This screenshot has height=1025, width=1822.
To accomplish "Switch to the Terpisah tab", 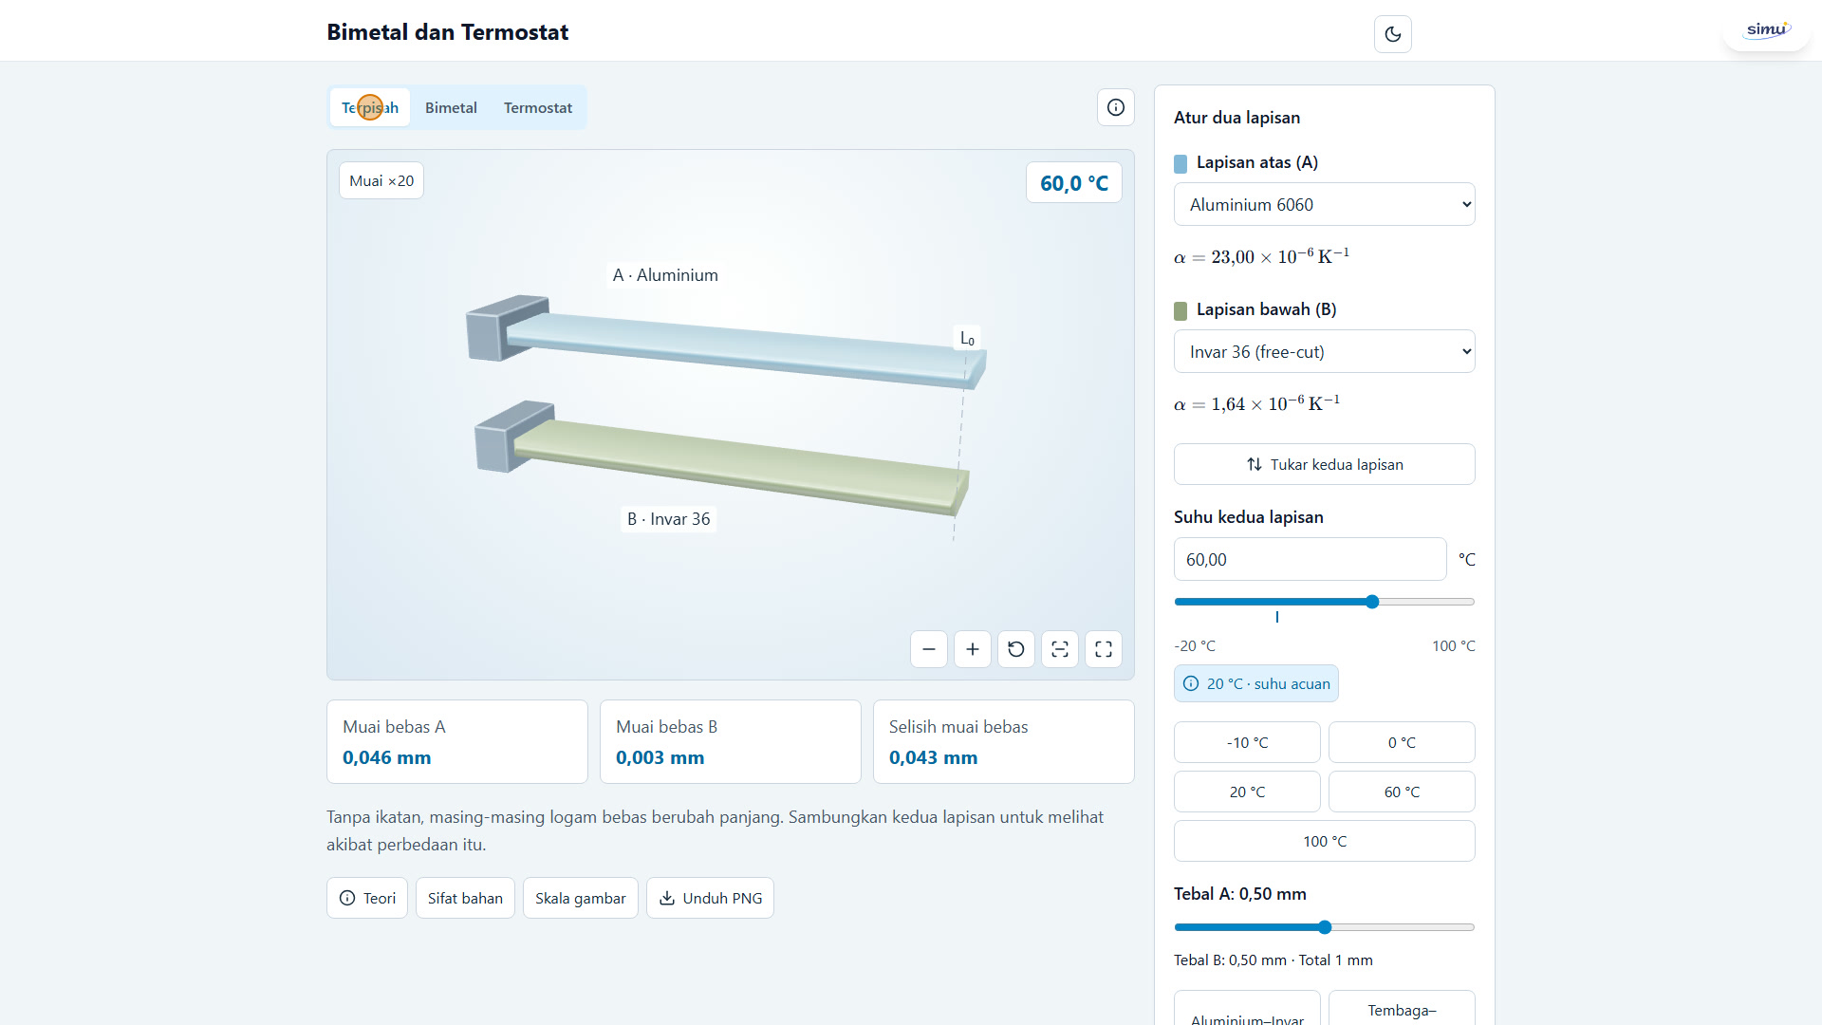I will [x=370, y=107].
